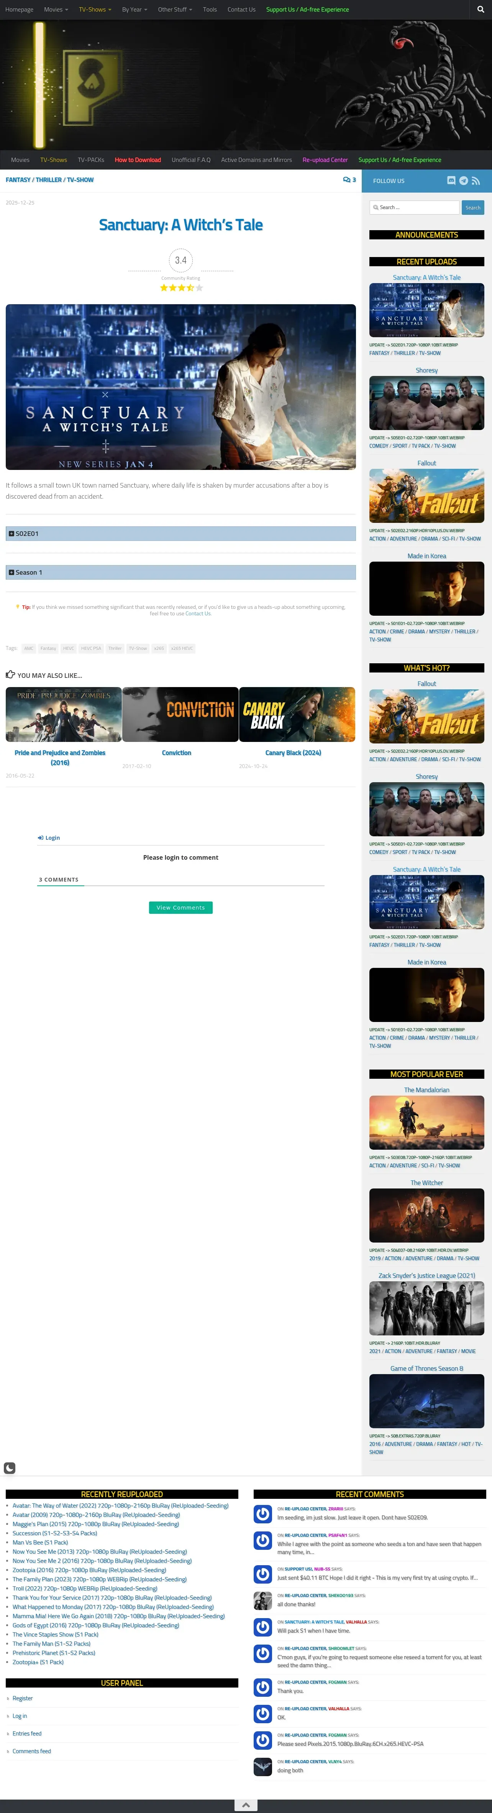Open Man Vs Bee (S1 Pack) link

pyautogui.click(x=40, y=1542)
